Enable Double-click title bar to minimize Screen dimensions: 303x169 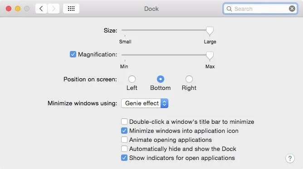[x=124, y=122]
